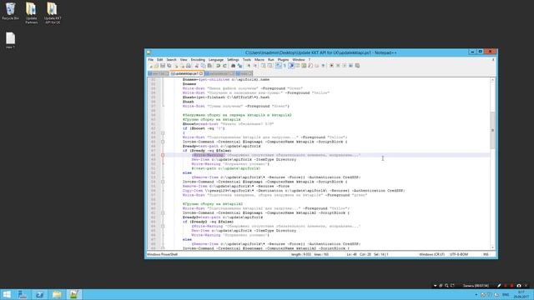534x300 pixels.
Task: Click the UTF-8-BOM encoding status entry
Action: (x=459, y=254)
